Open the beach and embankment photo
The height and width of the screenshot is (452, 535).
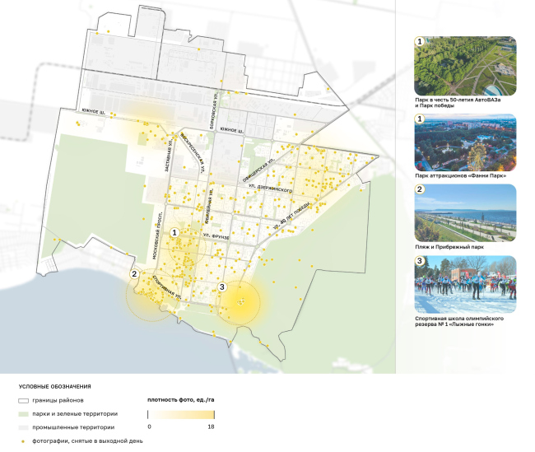(x=466, y=212)
